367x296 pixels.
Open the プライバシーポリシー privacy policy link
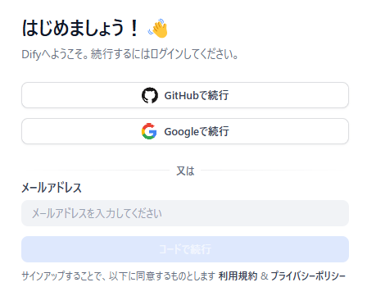point(308,276)
